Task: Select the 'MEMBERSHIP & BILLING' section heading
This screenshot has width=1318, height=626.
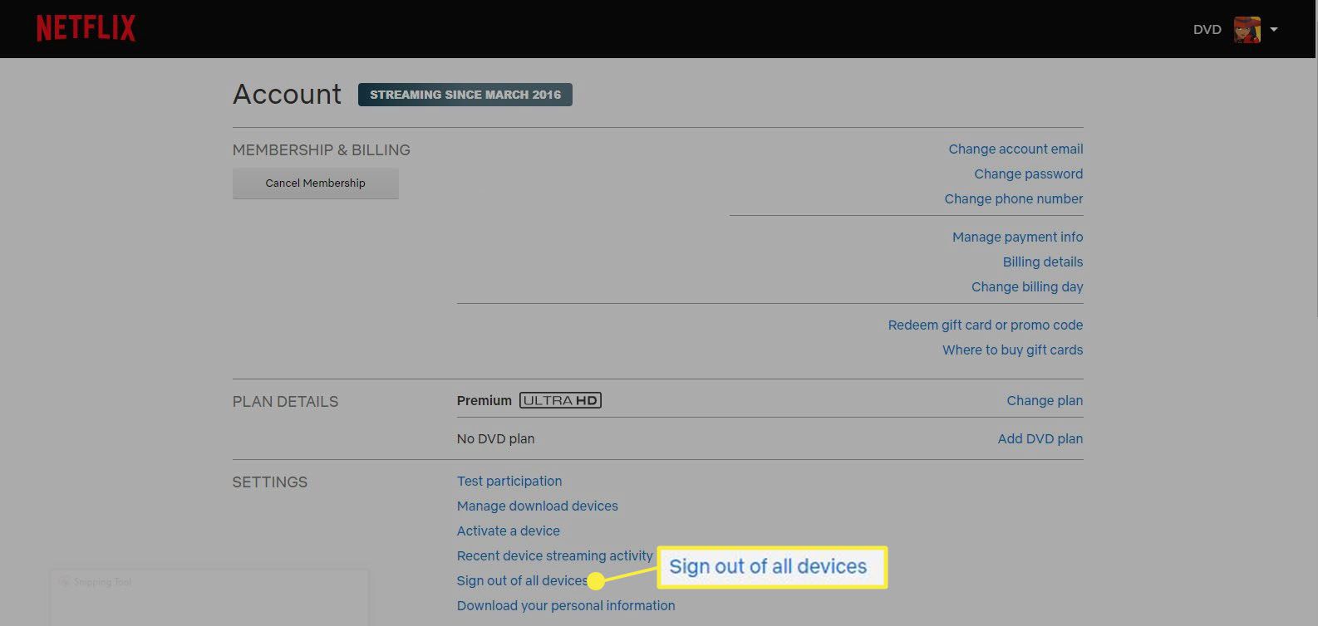Action: click(x=322, y=150)
